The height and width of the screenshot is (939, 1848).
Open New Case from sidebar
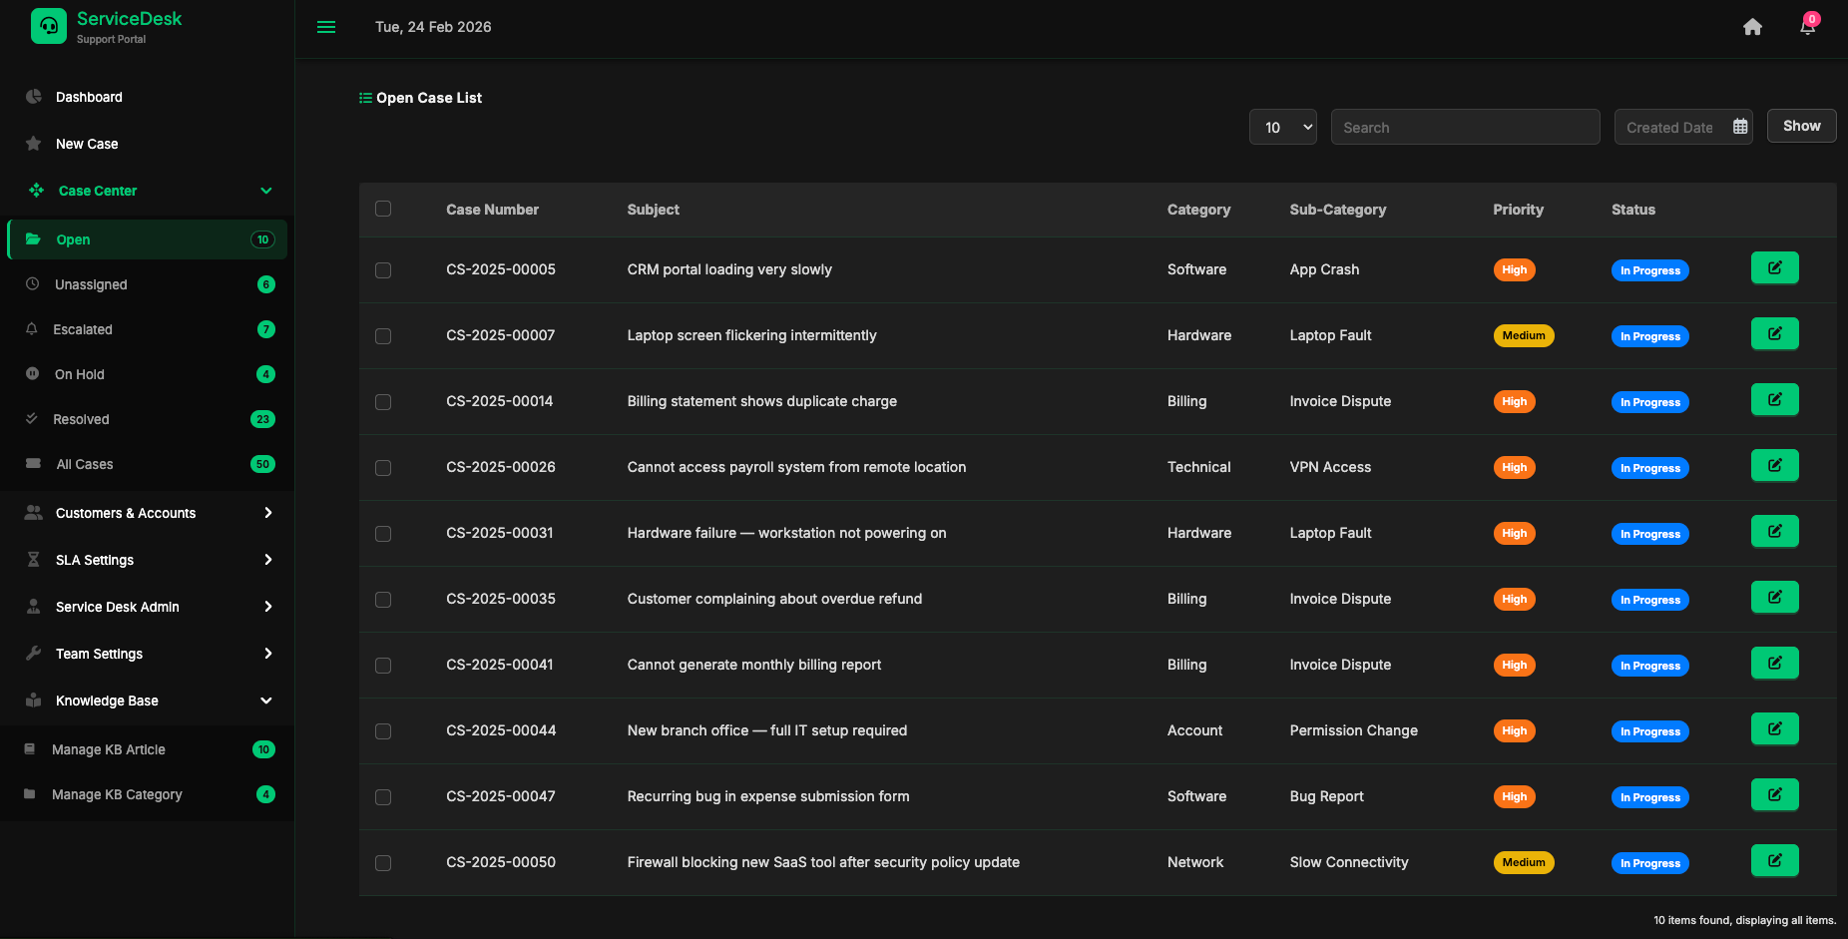(x=87, y=144)
